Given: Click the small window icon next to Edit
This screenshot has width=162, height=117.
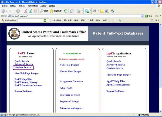Looking at the screenshot, I should click(95, 11).
